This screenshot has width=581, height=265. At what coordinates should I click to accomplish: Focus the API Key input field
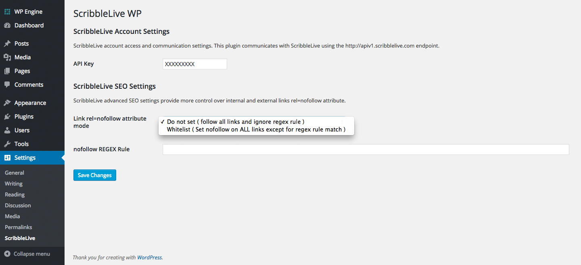point(194,64)
